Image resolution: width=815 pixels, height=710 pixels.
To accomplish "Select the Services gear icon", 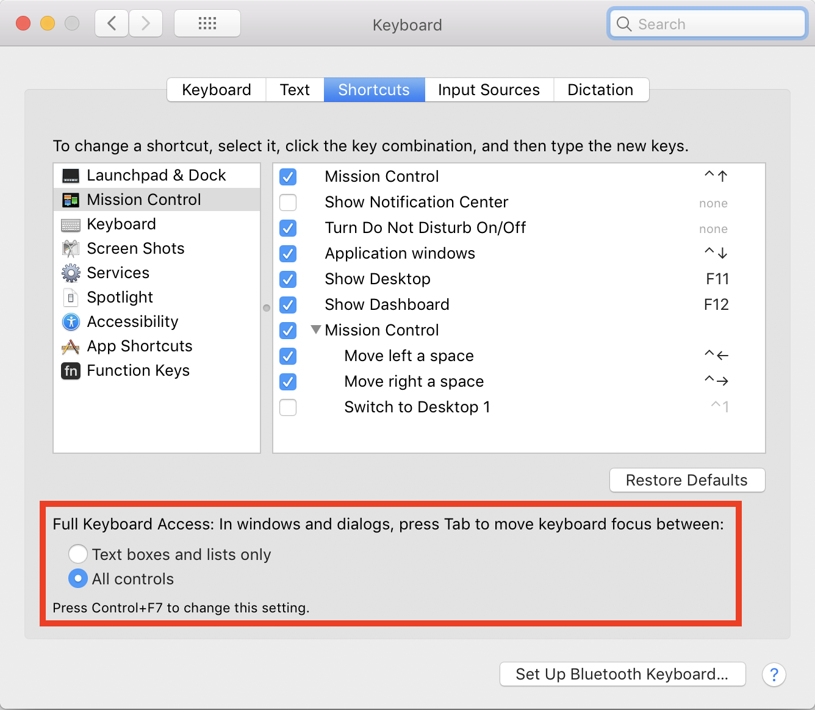I will coord(71,273).
